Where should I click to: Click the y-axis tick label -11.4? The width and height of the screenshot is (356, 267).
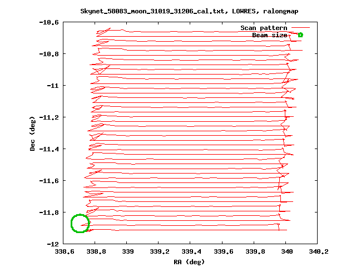point(49,149)
